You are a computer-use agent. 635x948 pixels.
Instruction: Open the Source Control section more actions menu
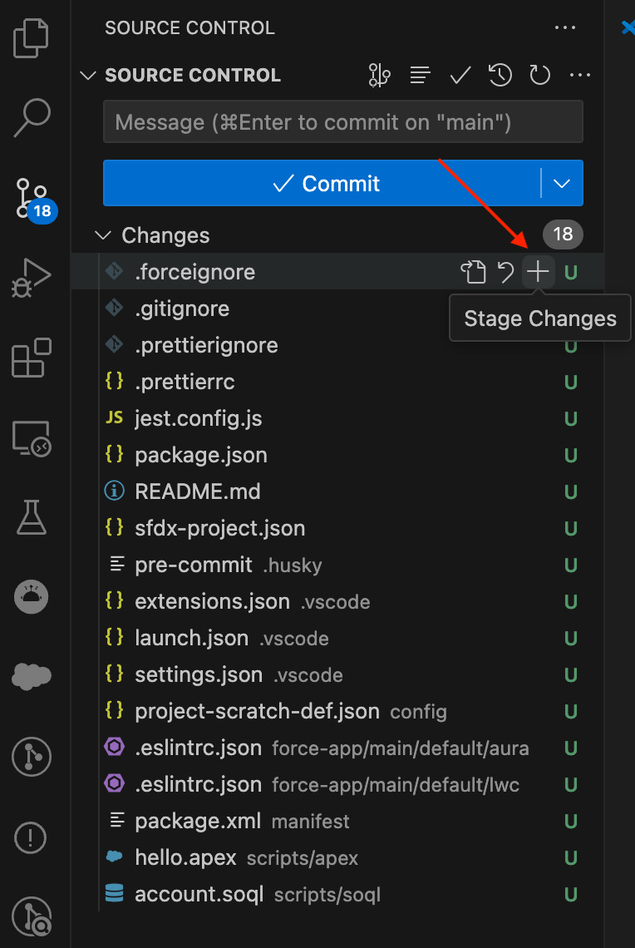(579, 76)
